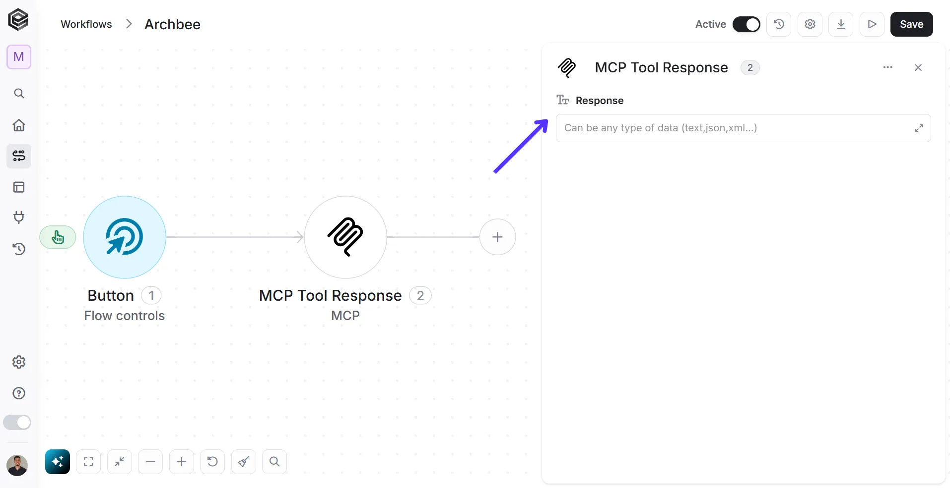The width and height of the screenshot is (950, 488).
Task: Open the plug connections icon
Action: coord(19,217)
